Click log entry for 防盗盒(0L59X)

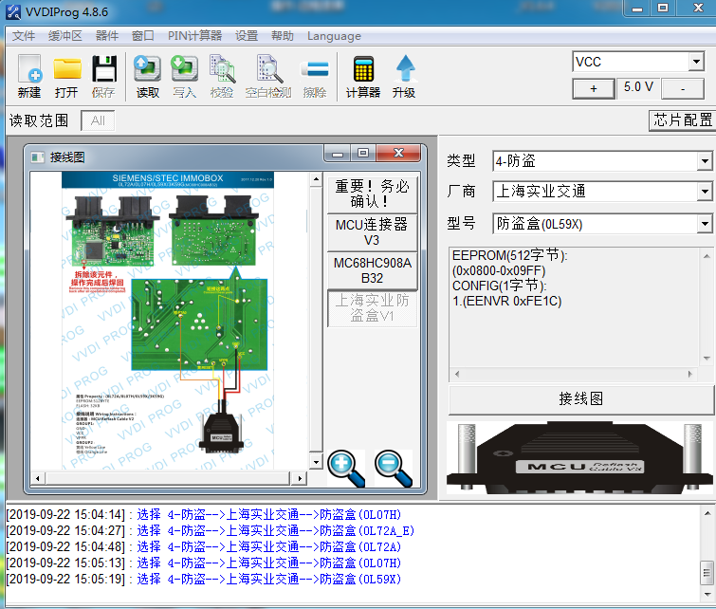click(x=203, y=579)
